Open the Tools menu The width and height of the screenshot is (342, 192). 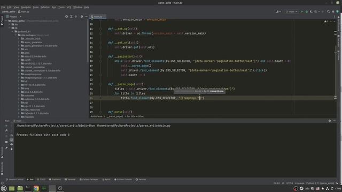[61, 7]
